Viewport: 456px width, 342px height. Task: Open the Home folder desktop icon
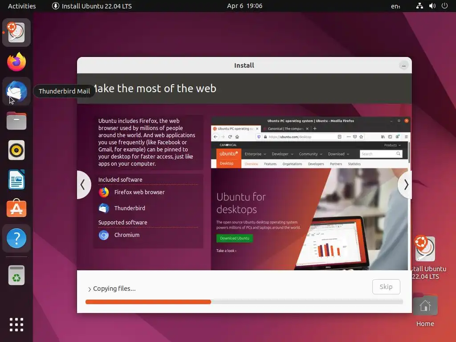[x=425, y=310]
